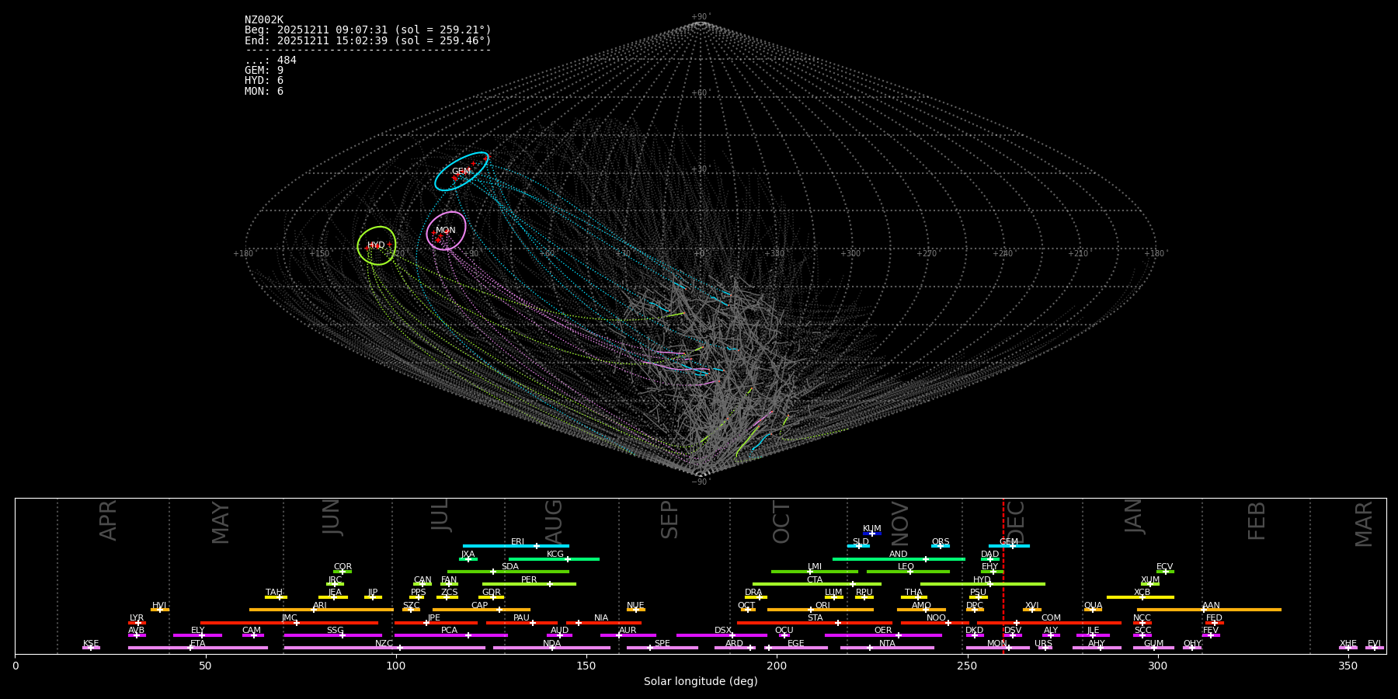Click the KUM shower label in timeline
The height and width of the screenshot is (699, 1398).
[872, 529]
